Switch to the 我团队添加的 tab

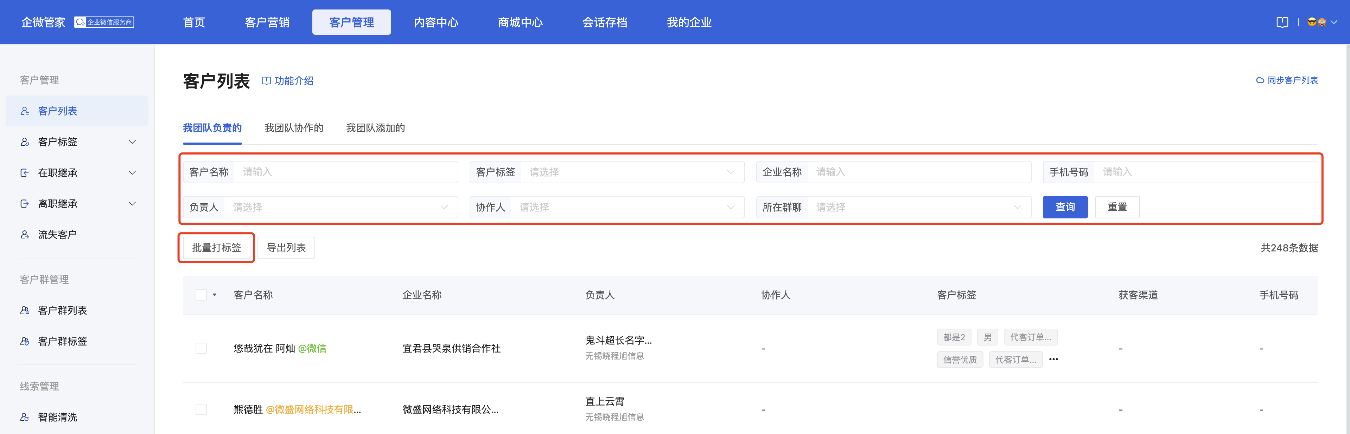pos(376,128)
